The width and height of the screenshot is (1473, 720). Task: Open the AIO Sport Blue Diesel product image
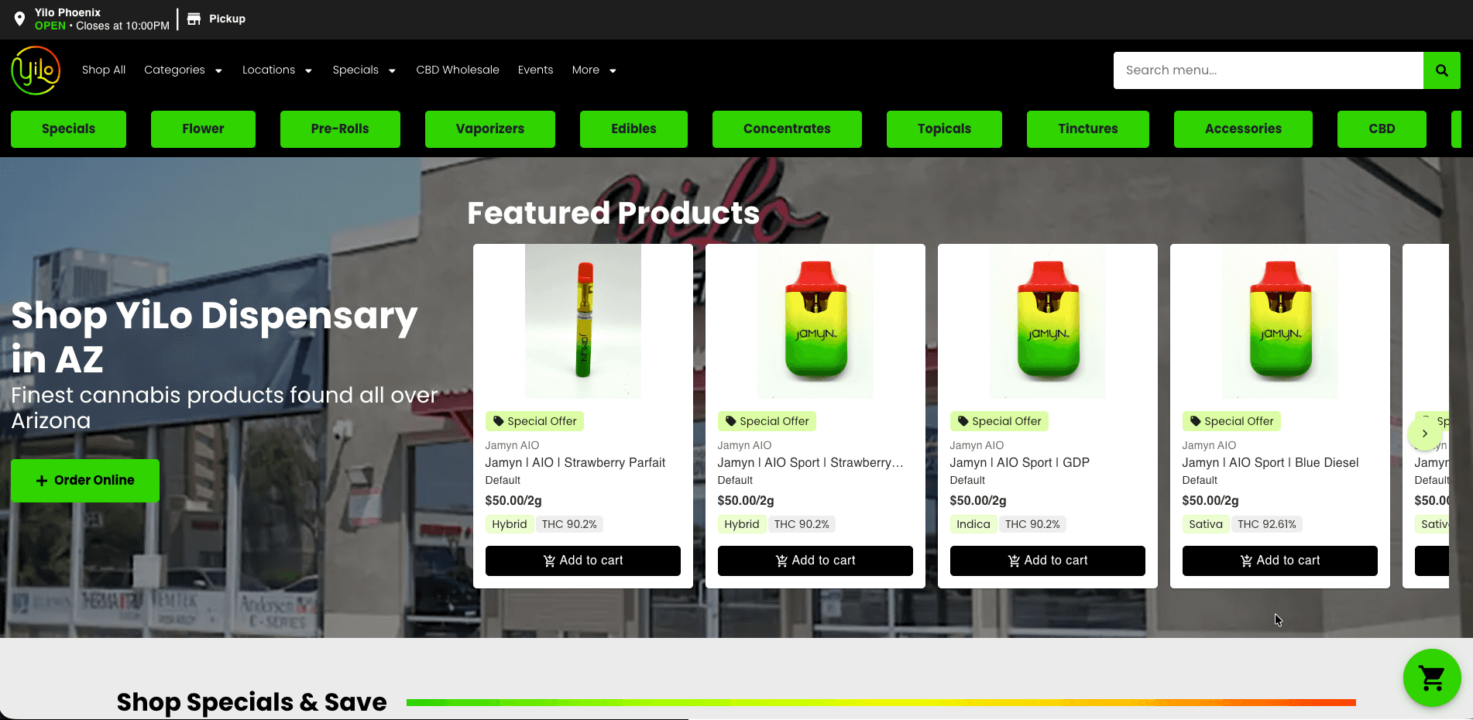(1280, 321)
